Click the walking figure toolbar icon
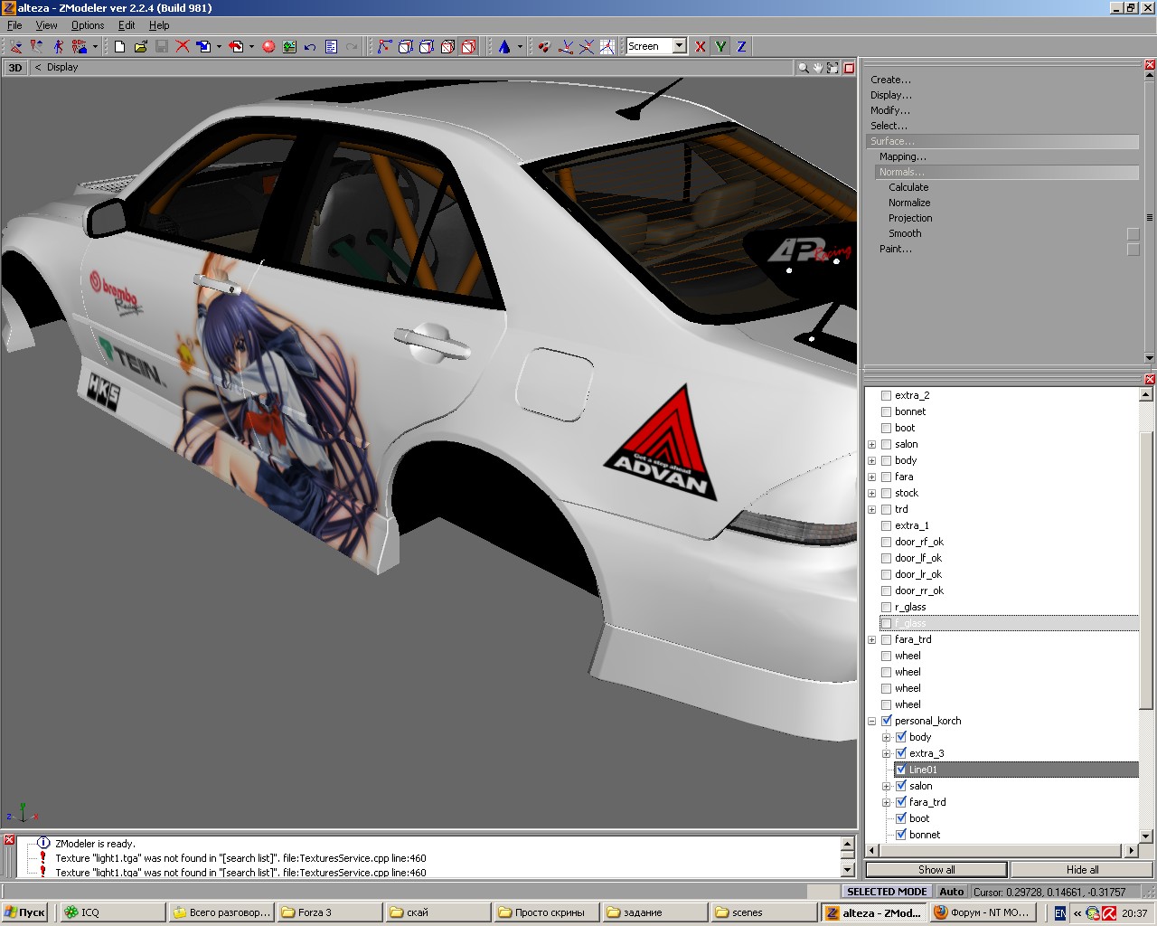 [x=58, y=46]
